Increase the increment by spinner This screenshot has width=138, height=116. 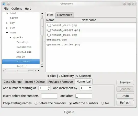click(x=90, y=87)
